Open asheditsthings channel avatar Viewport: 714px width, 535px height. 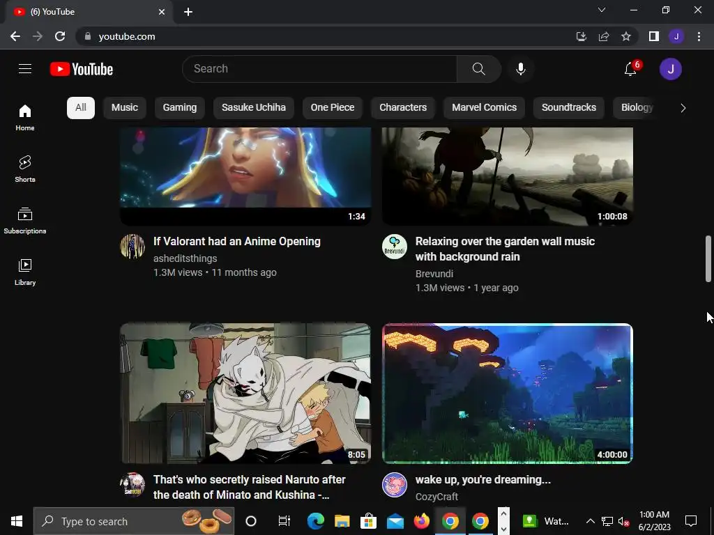coord(132,247)
